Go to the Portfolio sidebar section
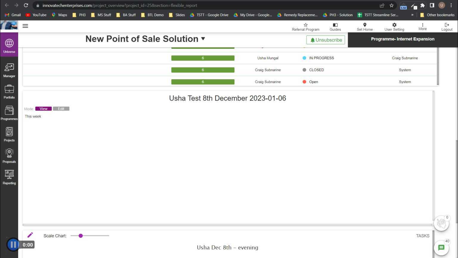Screen dimensions: 458x258 pyautogui.click(x=9, y=92)
